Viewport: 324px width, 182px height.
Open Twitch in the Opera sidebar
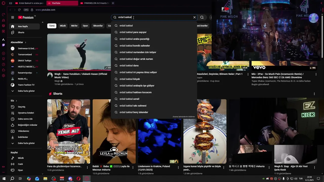(4, 45)
